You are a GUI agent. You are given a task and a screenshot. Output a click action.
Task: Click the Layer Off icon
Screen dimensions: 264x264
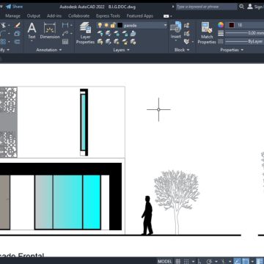tap(100, 34)
